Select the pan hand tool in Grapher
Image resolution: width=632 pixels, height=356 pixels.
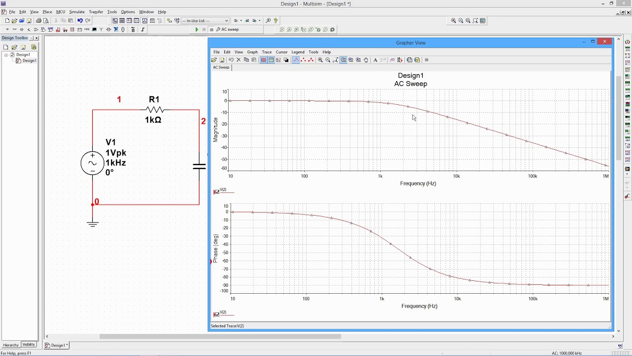pyautogui.click(x=366, y=60)
